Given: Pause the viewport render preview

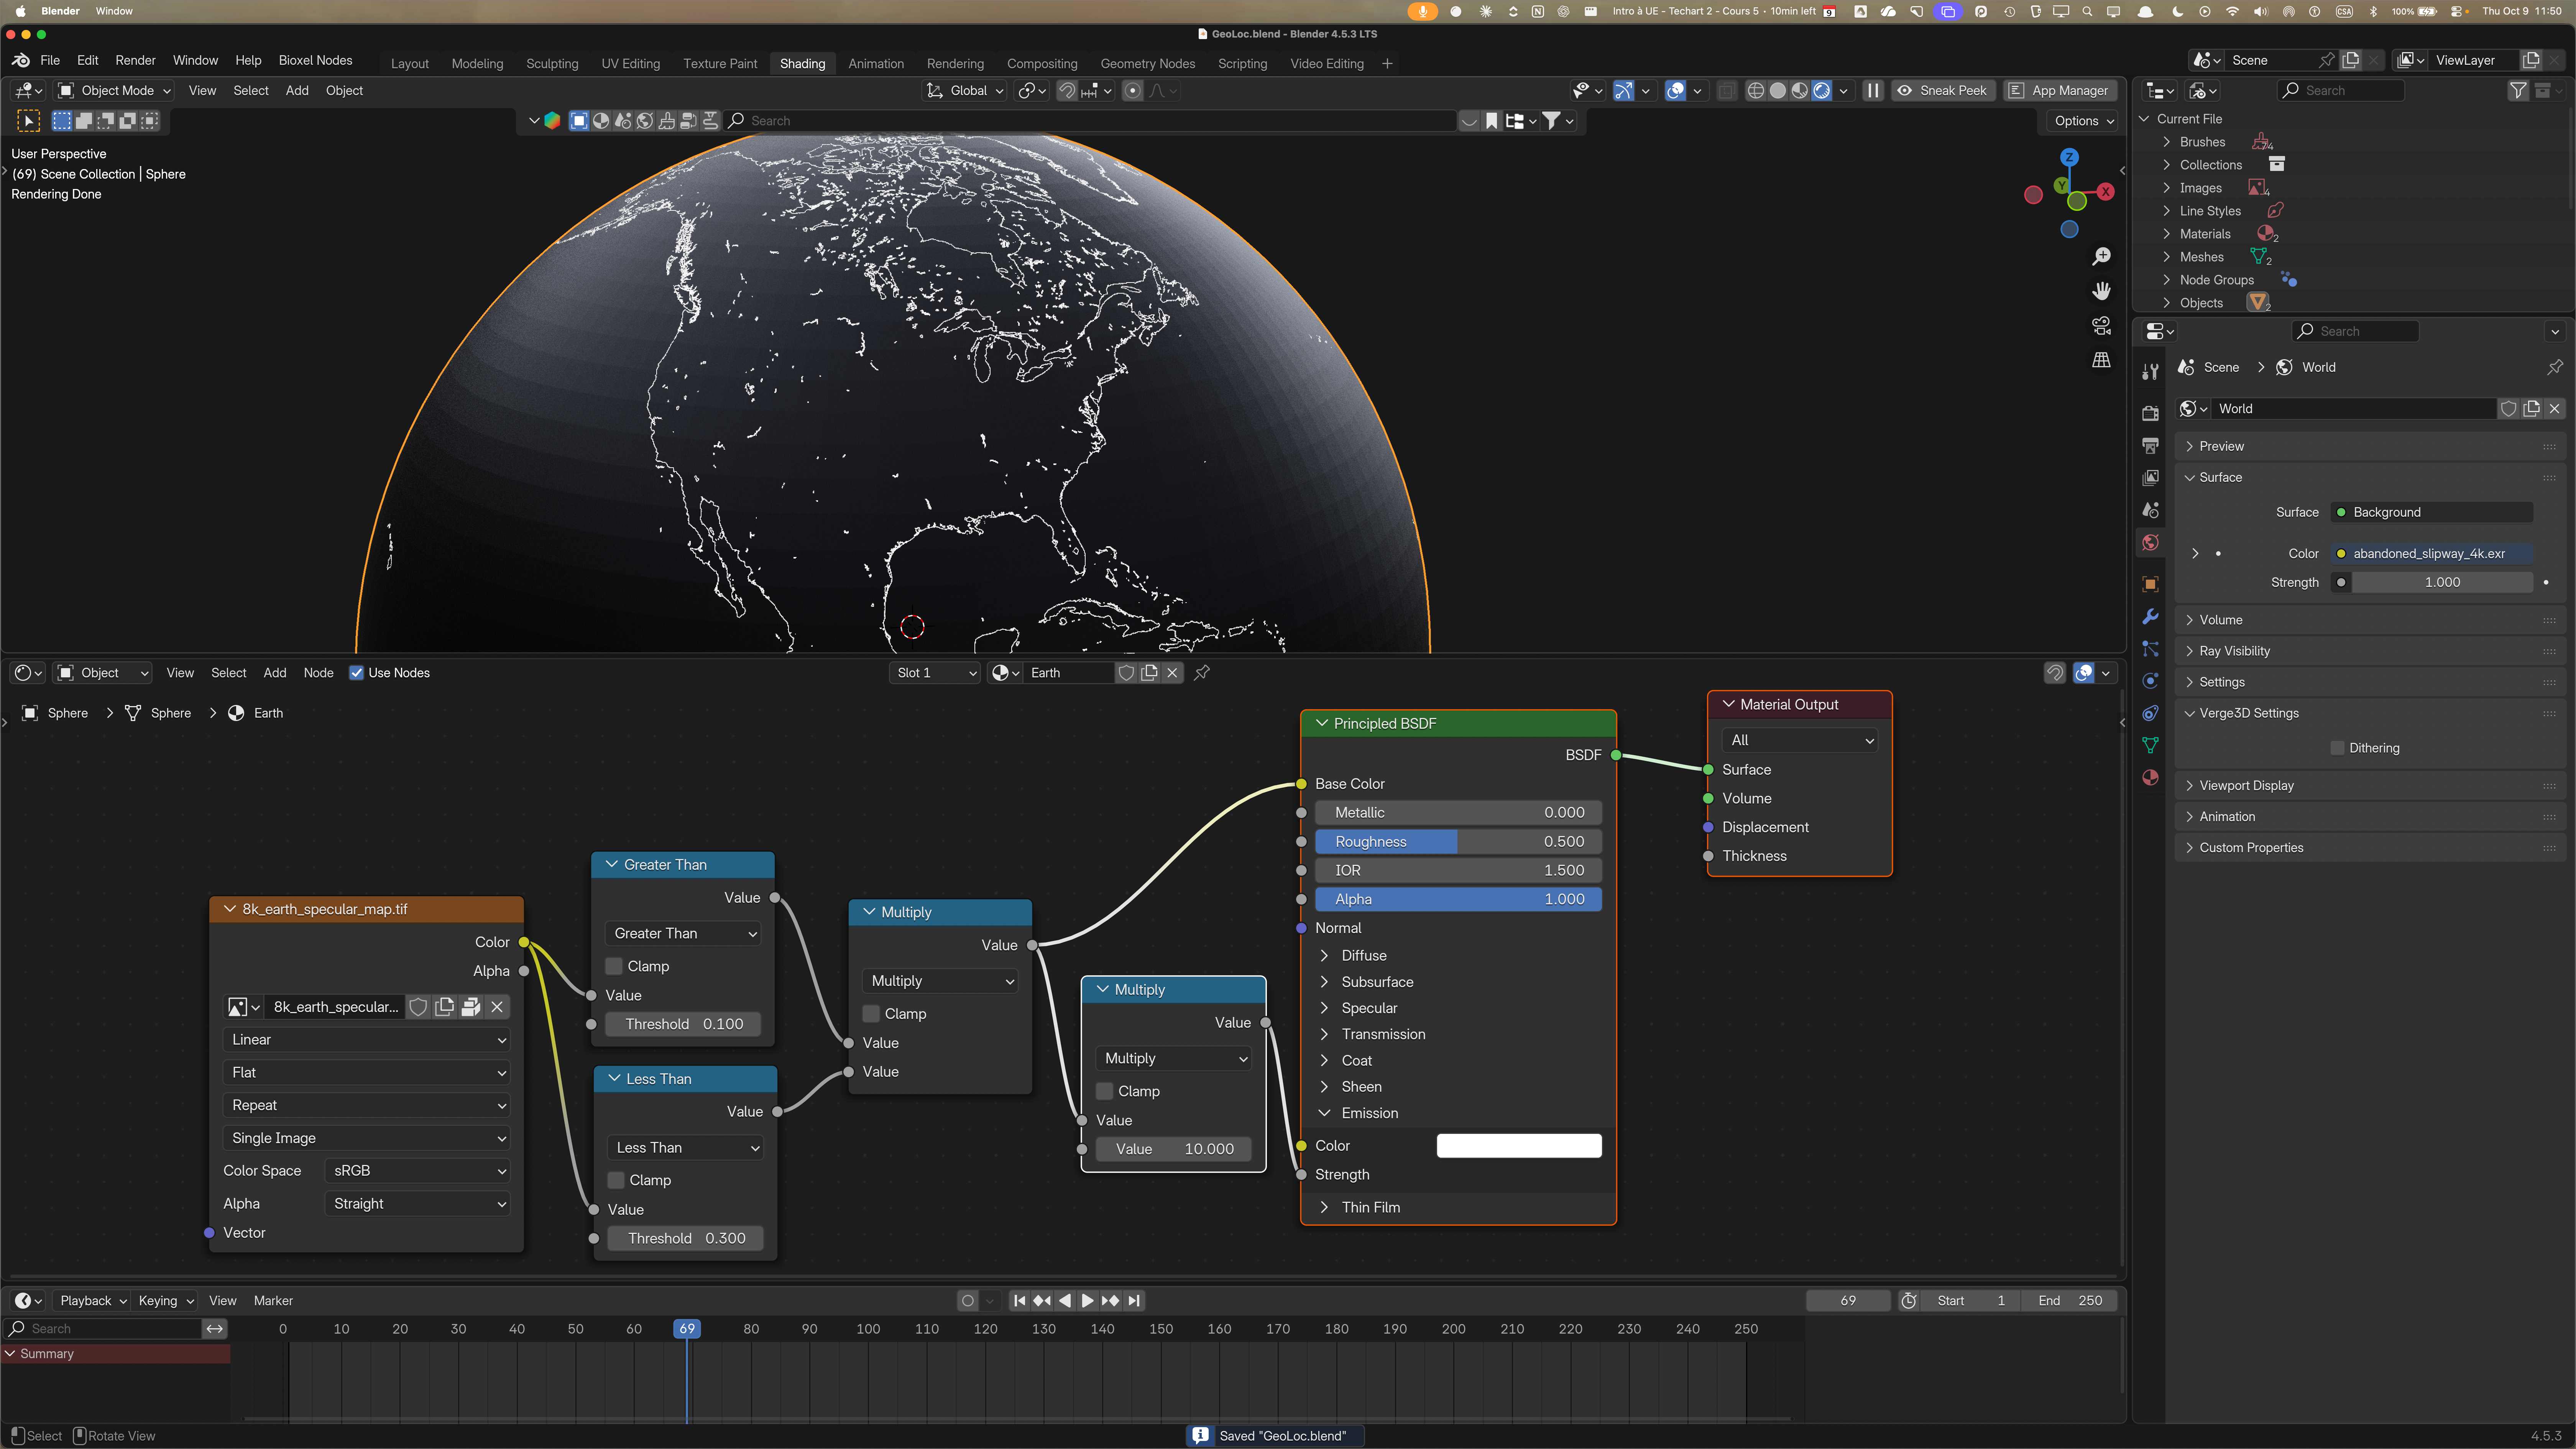Looking at the screenshot, I should [1873, 91].
